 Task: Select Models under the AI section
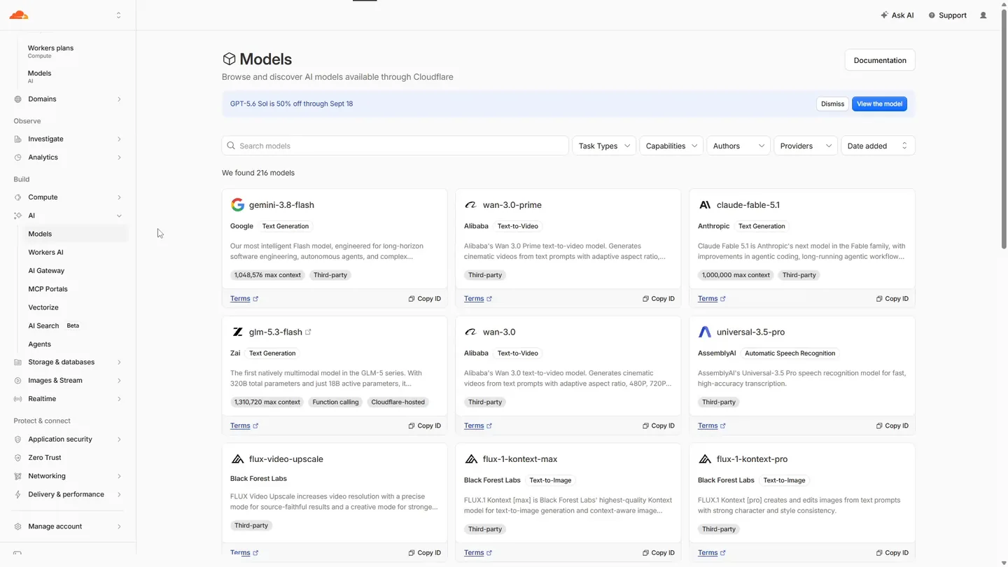point(75,234)
